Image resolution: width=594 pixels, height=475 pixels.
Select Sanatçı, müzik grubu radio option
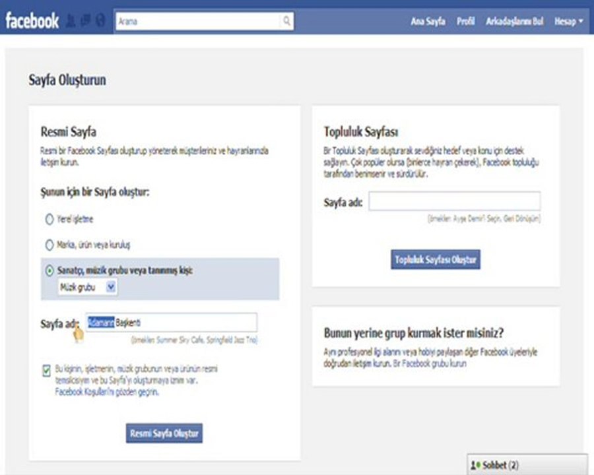tap(49, 271)
